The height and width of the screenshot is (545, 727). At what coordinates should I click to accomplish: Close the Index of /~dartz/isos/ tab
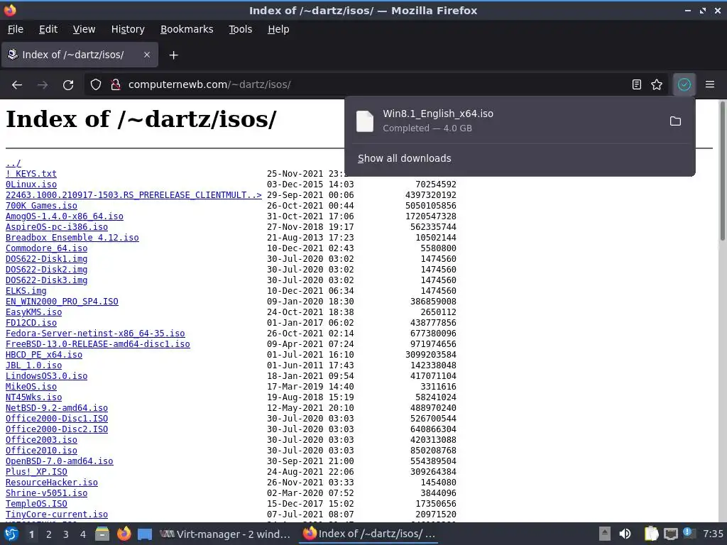point(146,55)
